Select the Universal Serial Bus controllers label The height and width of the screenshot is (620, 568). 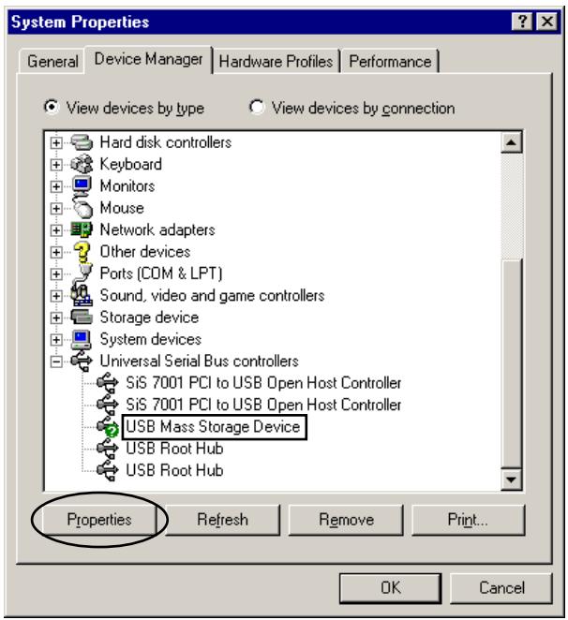[199, 361]
